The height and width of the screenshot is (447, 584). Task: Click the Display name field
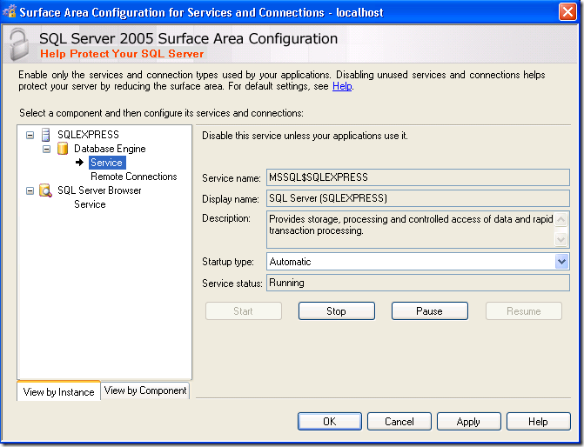[x=418, y=198]
